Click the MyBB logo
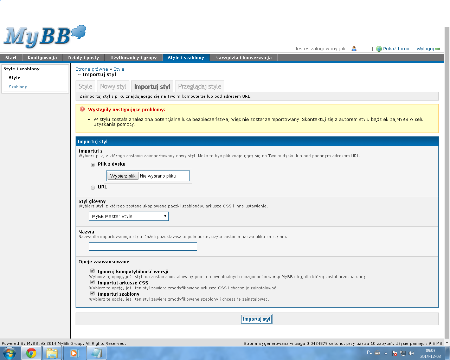Viewport: 450px width, 360px height. click(45, 37)
